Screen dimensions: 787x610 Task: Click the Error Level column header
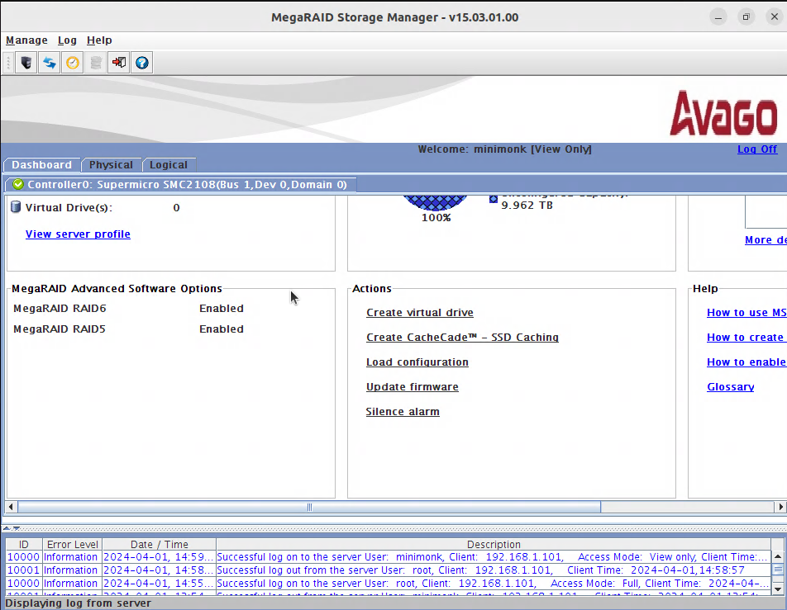[72, 544]
